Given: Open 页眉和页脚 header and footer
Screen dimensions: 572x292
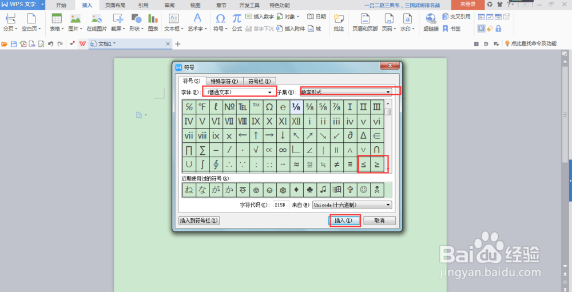Looking at the screenshot, I should (365, 23).
